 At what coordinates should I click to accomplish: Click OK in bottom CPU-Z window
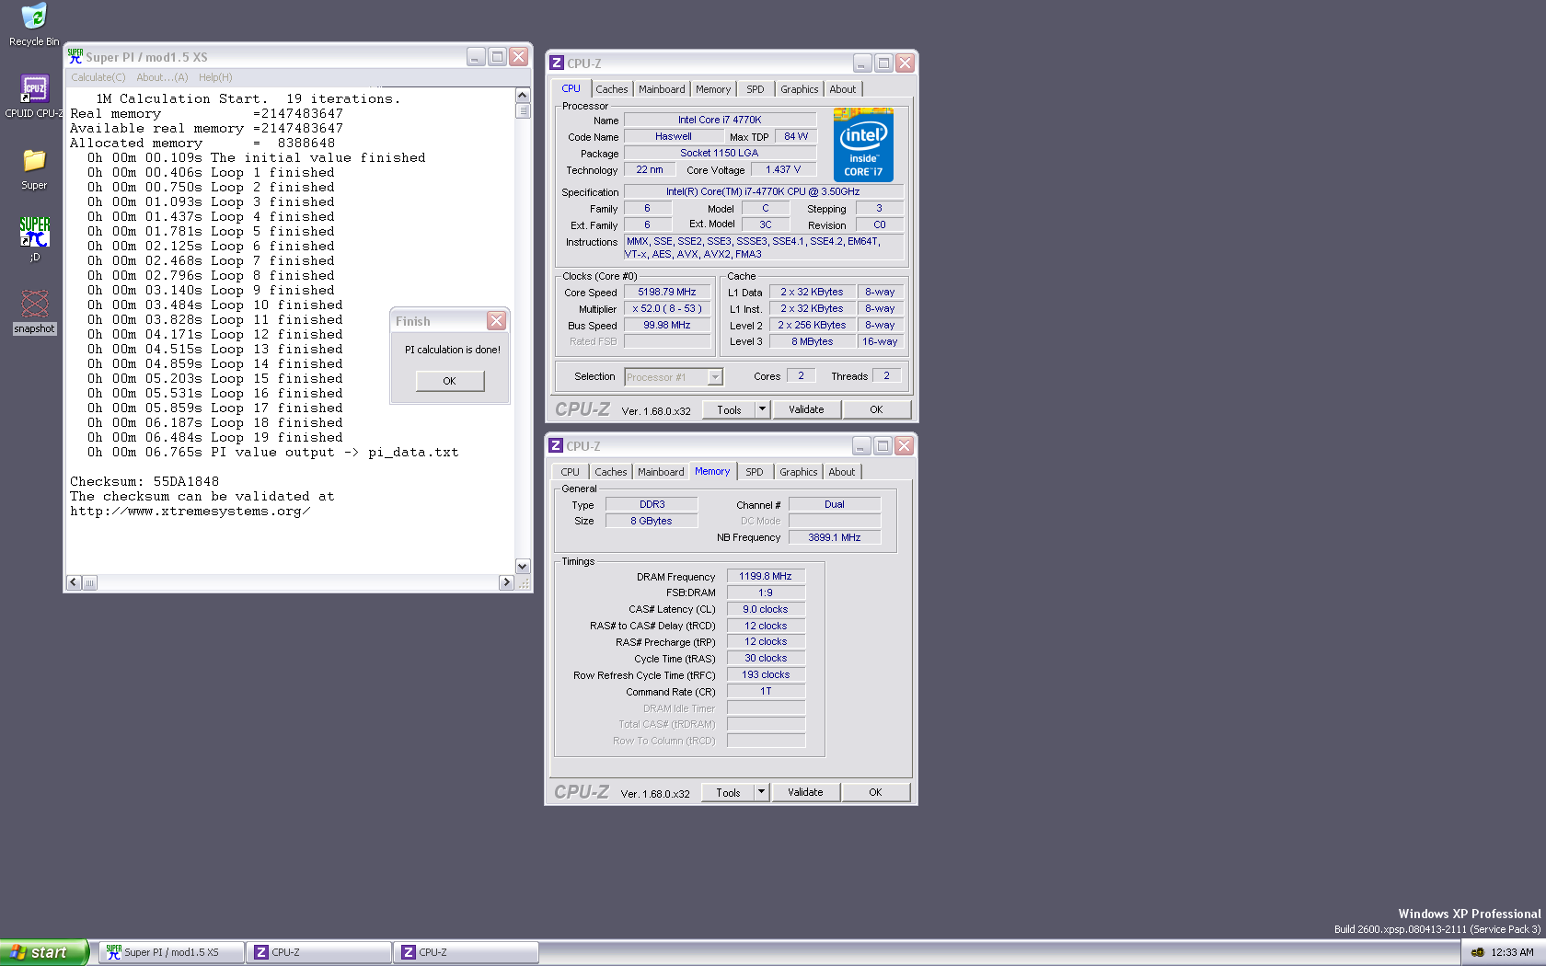point(875,793)
